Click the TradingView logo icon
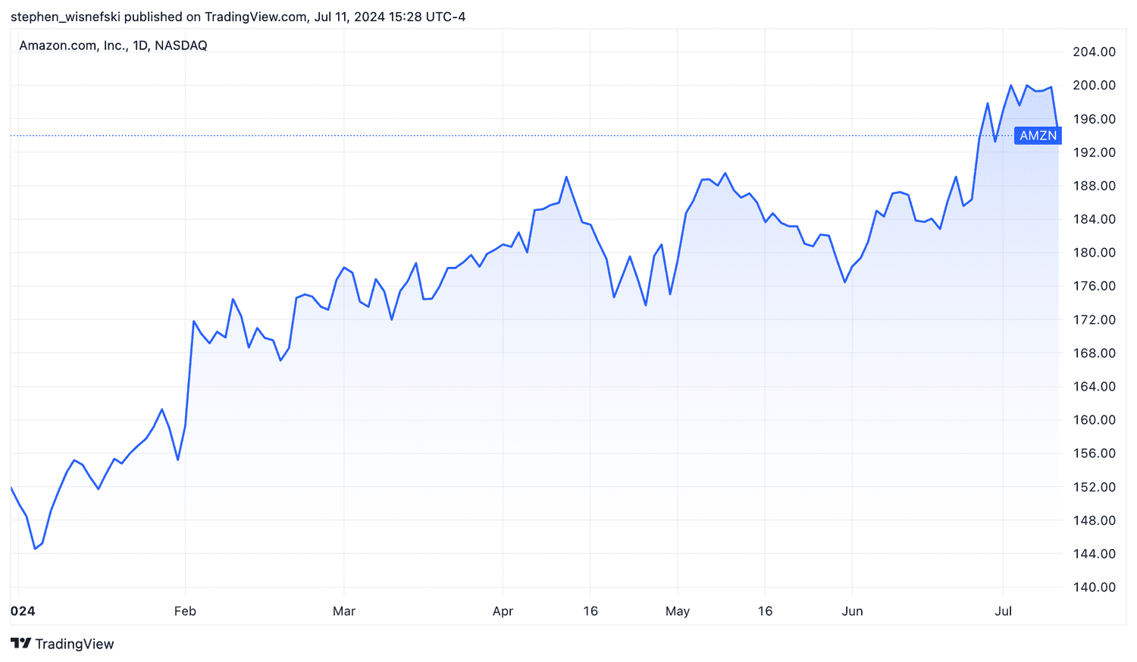The height and width of the screenshot is (662, 1137). (21, 644)
